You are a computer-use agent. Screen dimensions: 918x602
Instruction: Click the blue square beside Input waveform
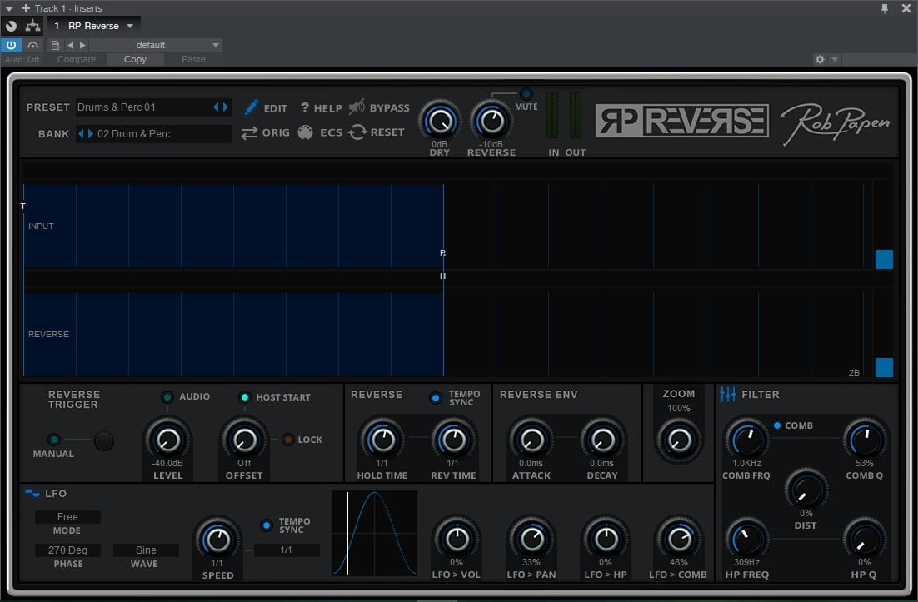(x=884, y=259)
